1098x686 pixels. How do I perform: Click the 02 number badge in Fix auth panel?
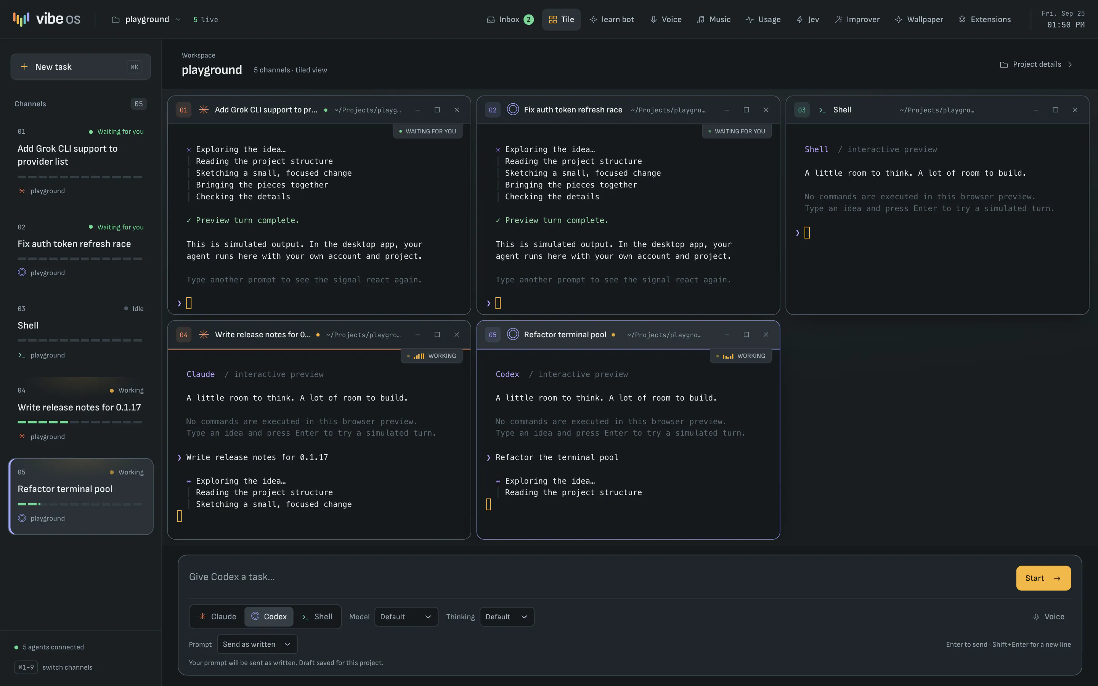click(493, 110)
